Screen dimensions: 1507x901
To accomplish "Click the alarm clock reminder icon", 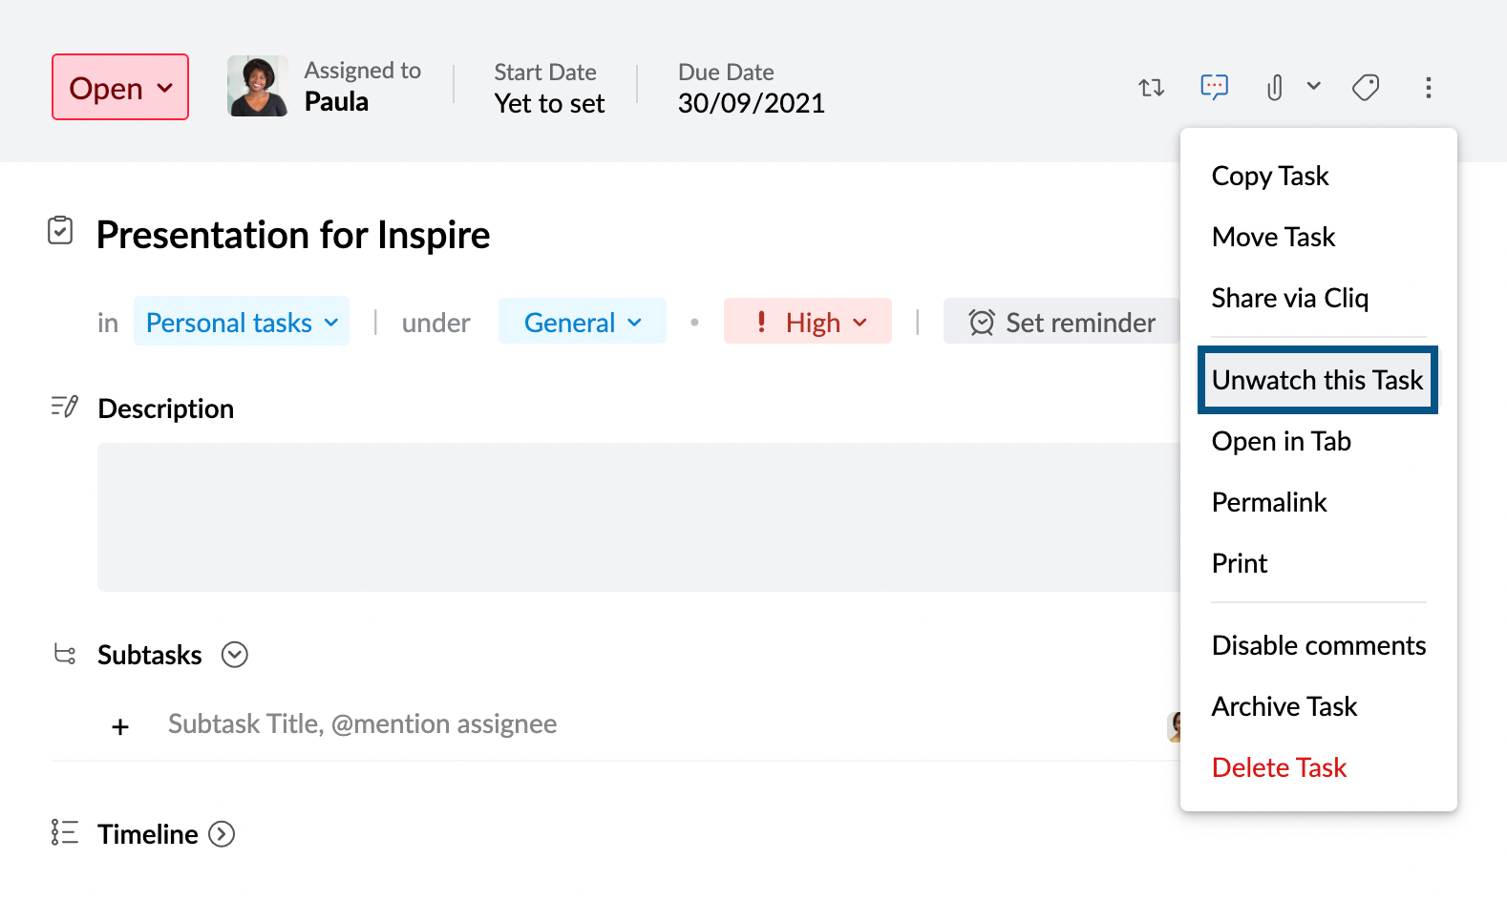I will (982, 323).
